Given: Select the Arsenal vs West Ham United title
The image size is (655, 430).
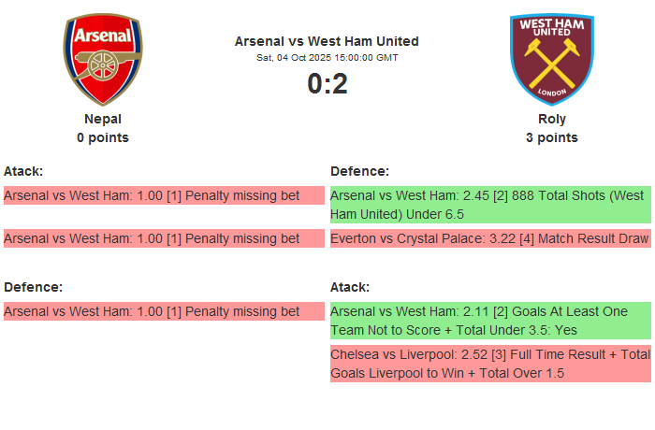Looking at the screenshot, I should (x=327, y=41).
